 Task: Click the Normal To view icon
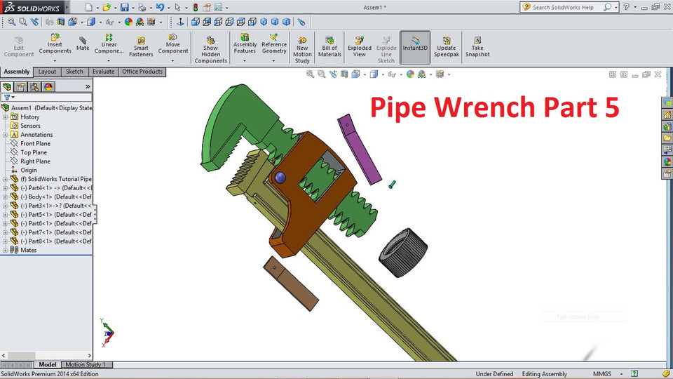tap(180, 22)
